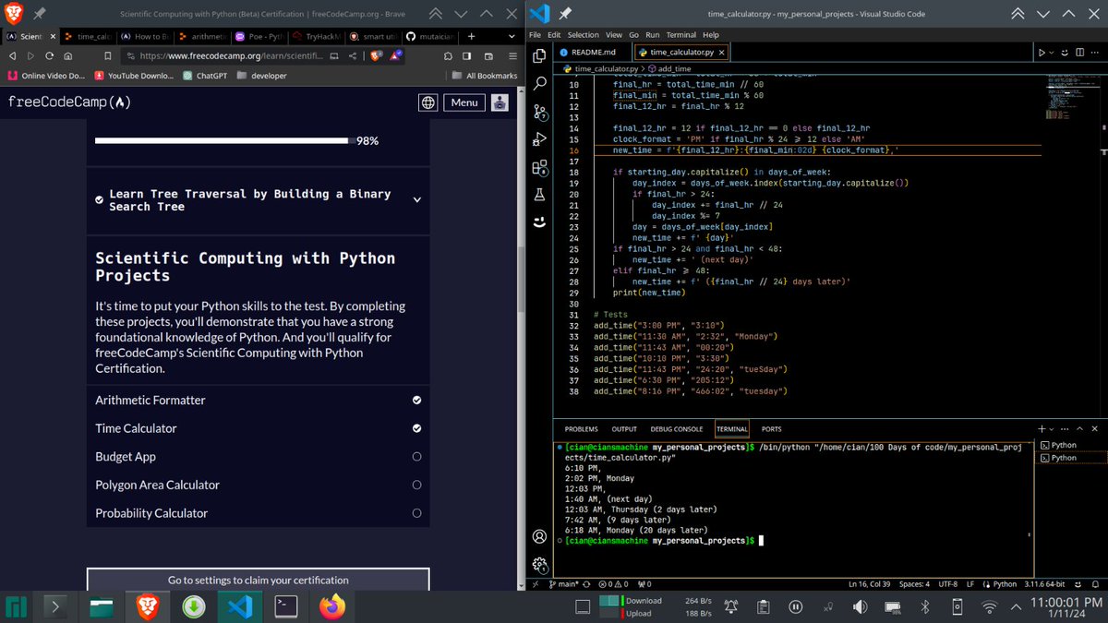The image size is (1108, 623).
Task: Open the All Bookmarks folder
Action: point(484,76)
